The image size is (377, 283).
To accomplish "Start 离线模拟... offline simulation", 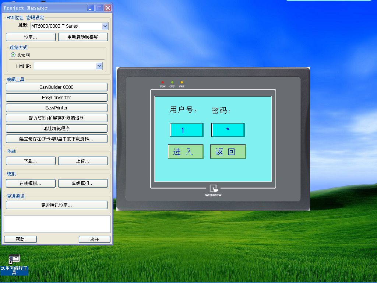I will [x=83, y=184].
